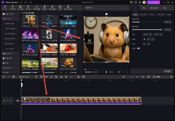
Task: Open the download center icon in title bar
Action: (140, 2)
